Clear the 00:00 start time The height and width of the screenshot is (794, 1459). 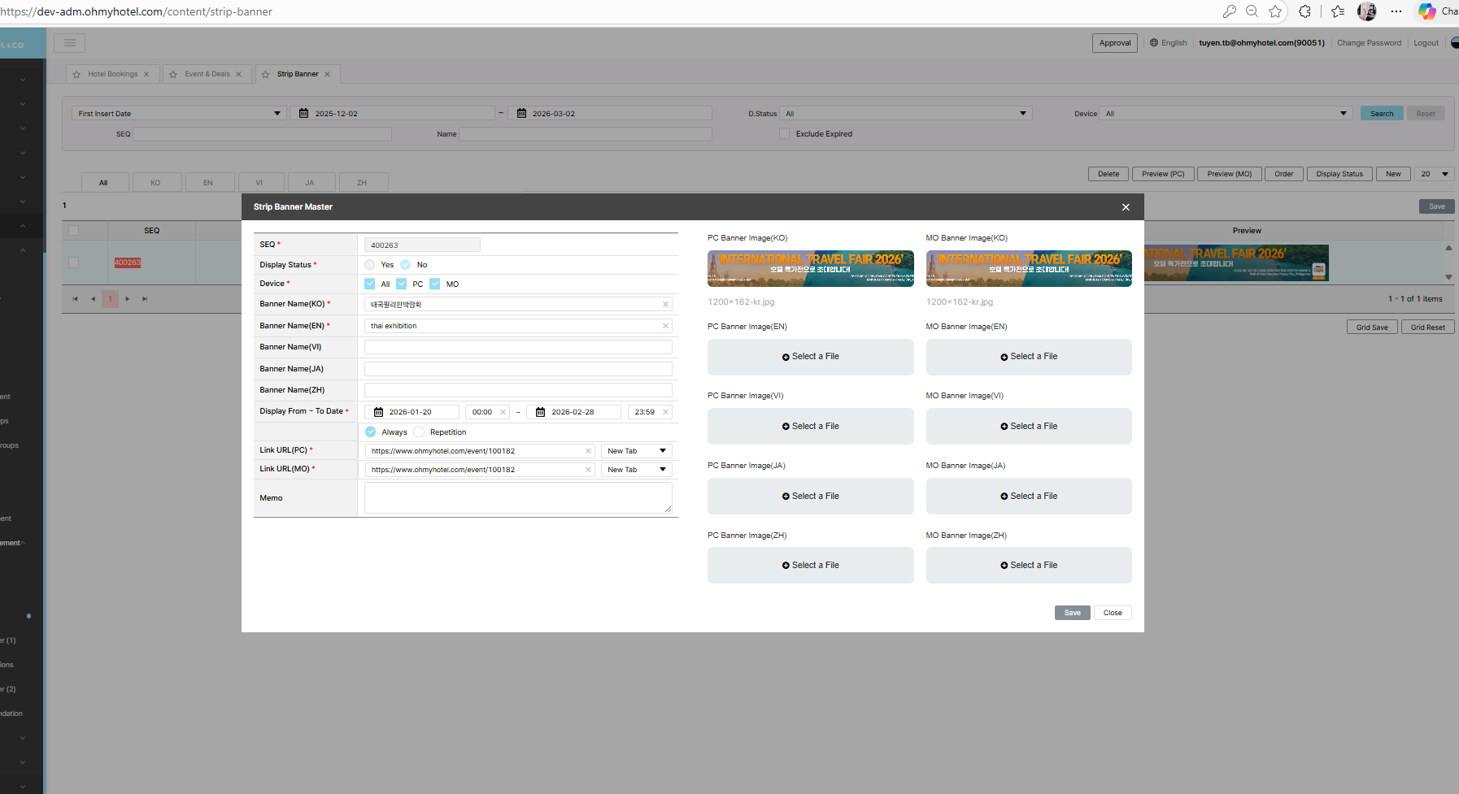tap(503, 412)
